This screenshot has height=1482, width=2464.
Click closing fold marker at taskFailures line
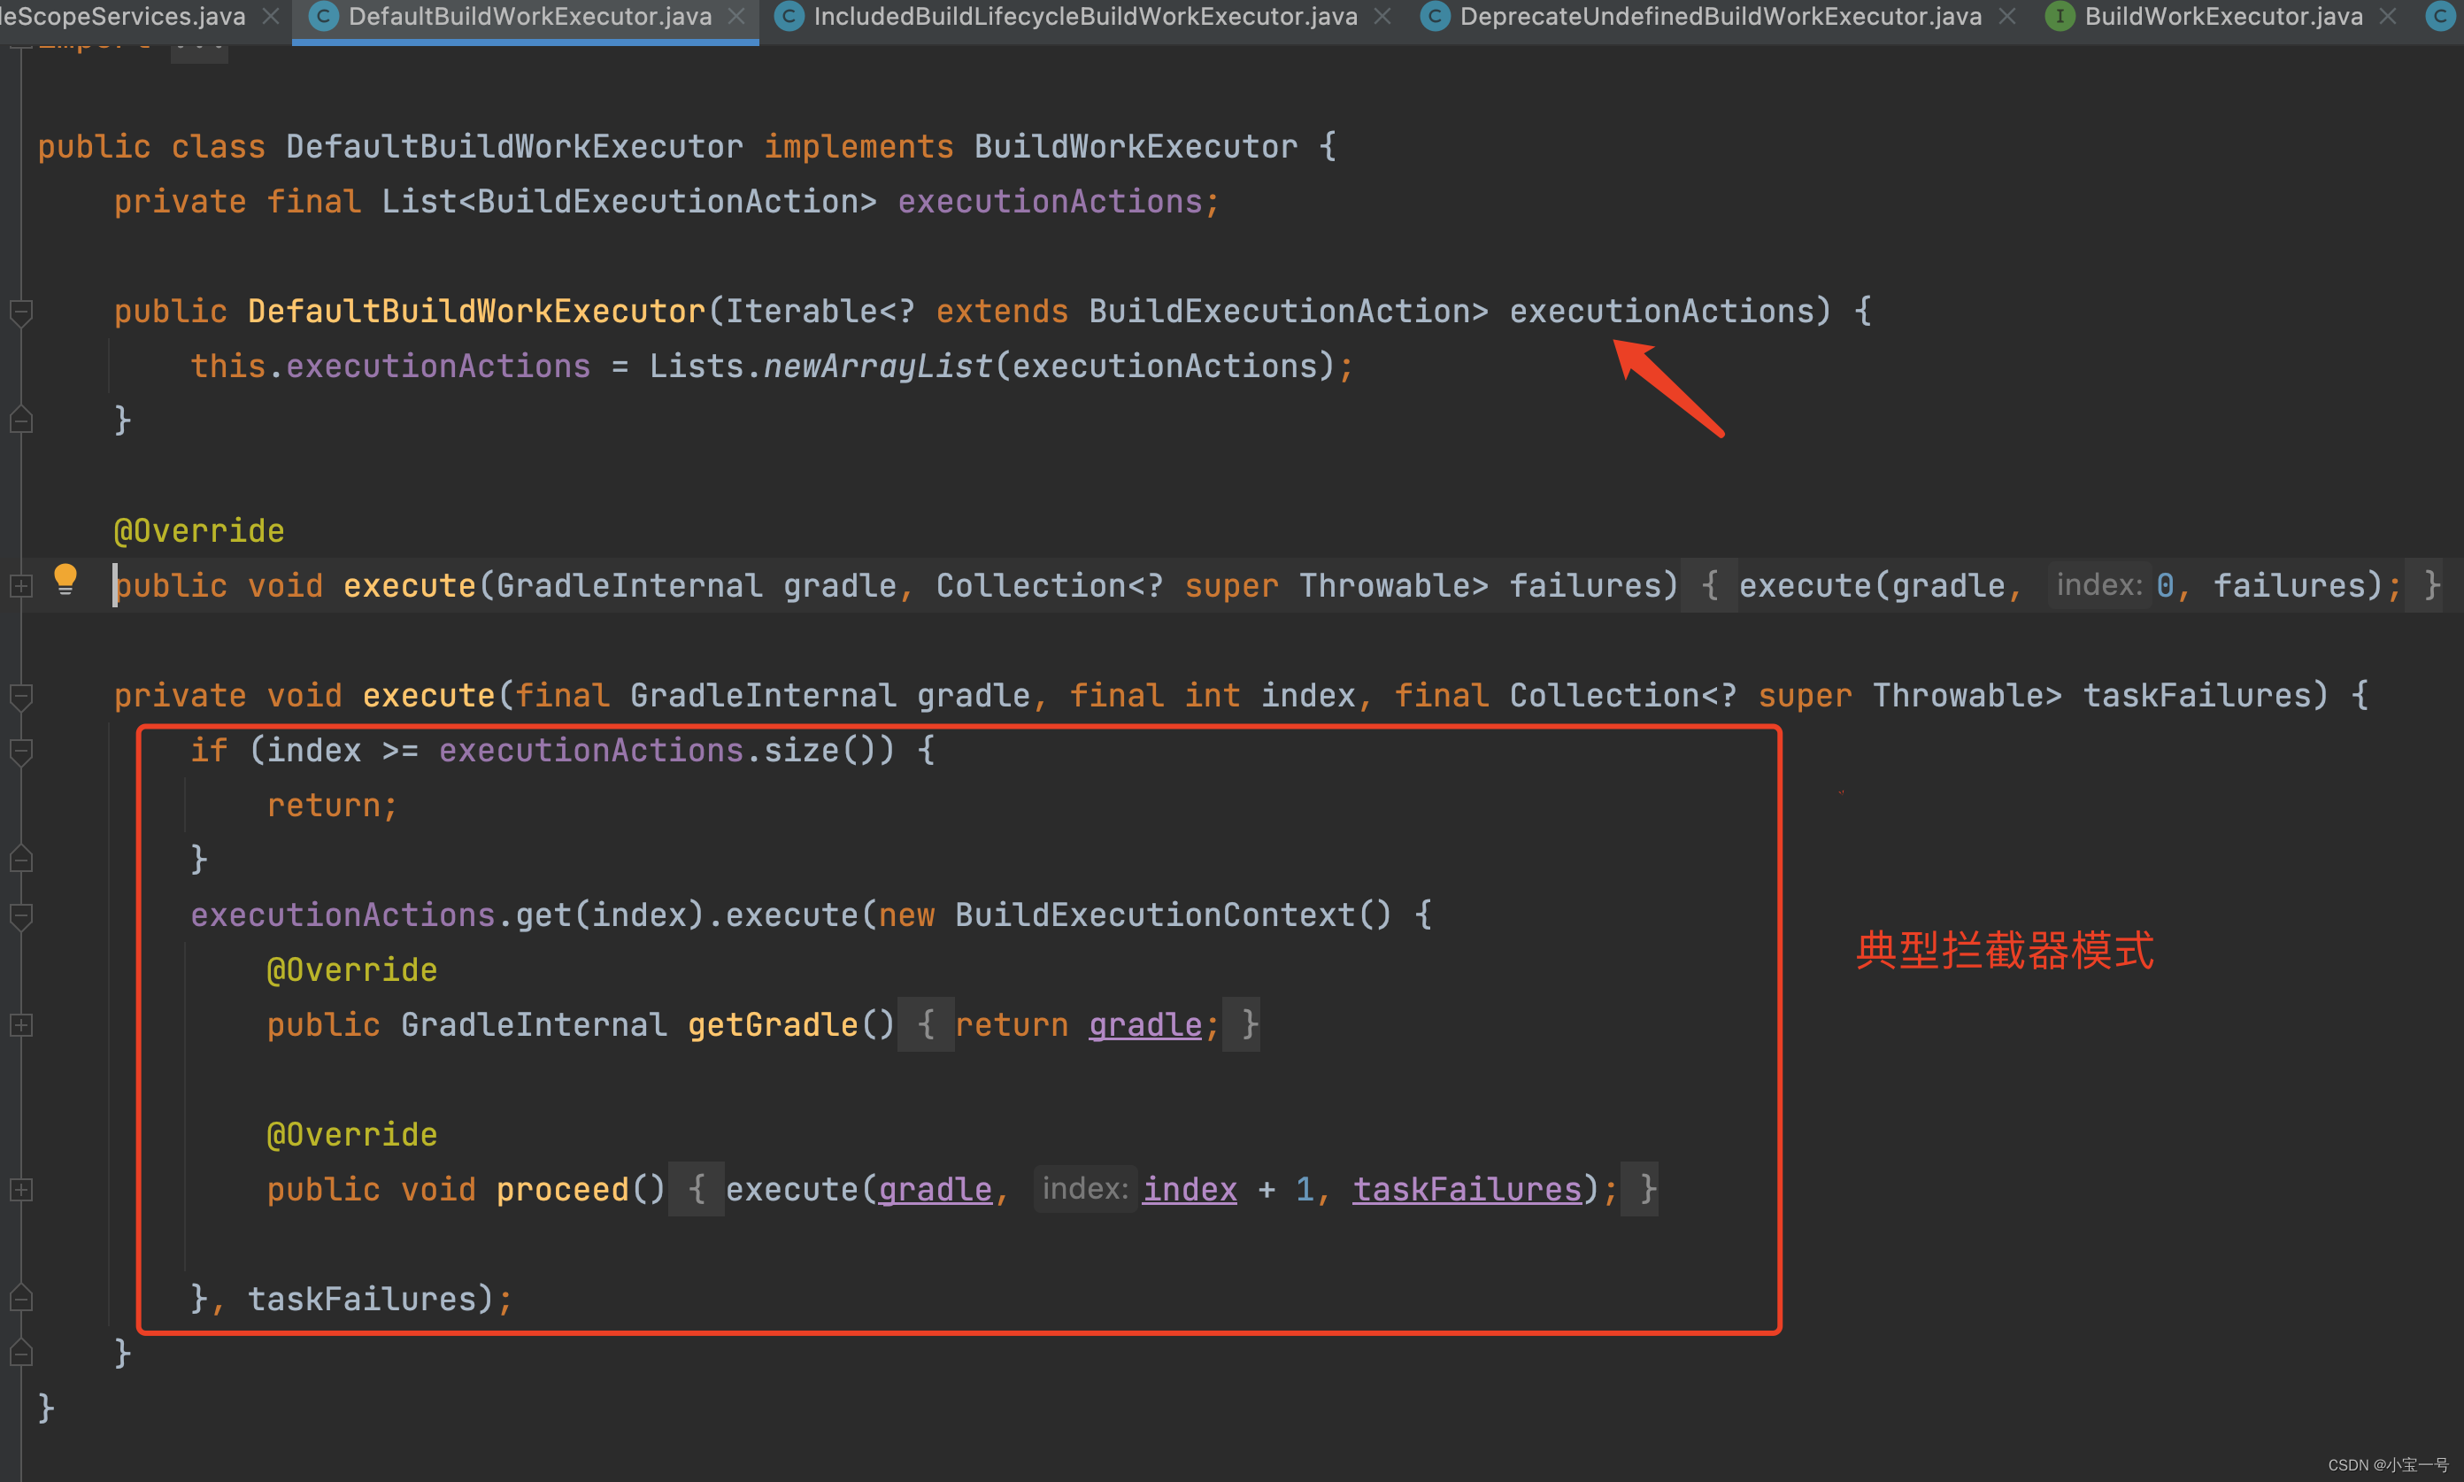point(21,1298)
